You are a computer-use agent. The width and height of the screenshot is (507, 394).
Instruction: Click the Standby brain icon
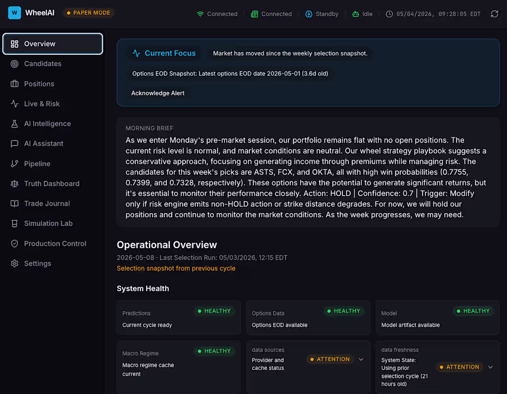point(309,14)
